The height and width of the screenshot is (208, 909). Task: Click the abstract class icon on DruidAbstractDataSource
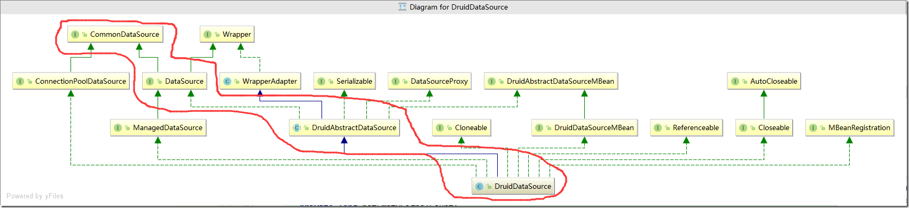click(297, 128)
